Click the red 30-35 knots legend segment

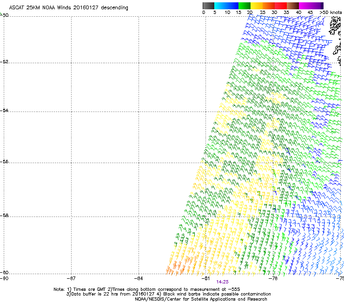point(281,6)
